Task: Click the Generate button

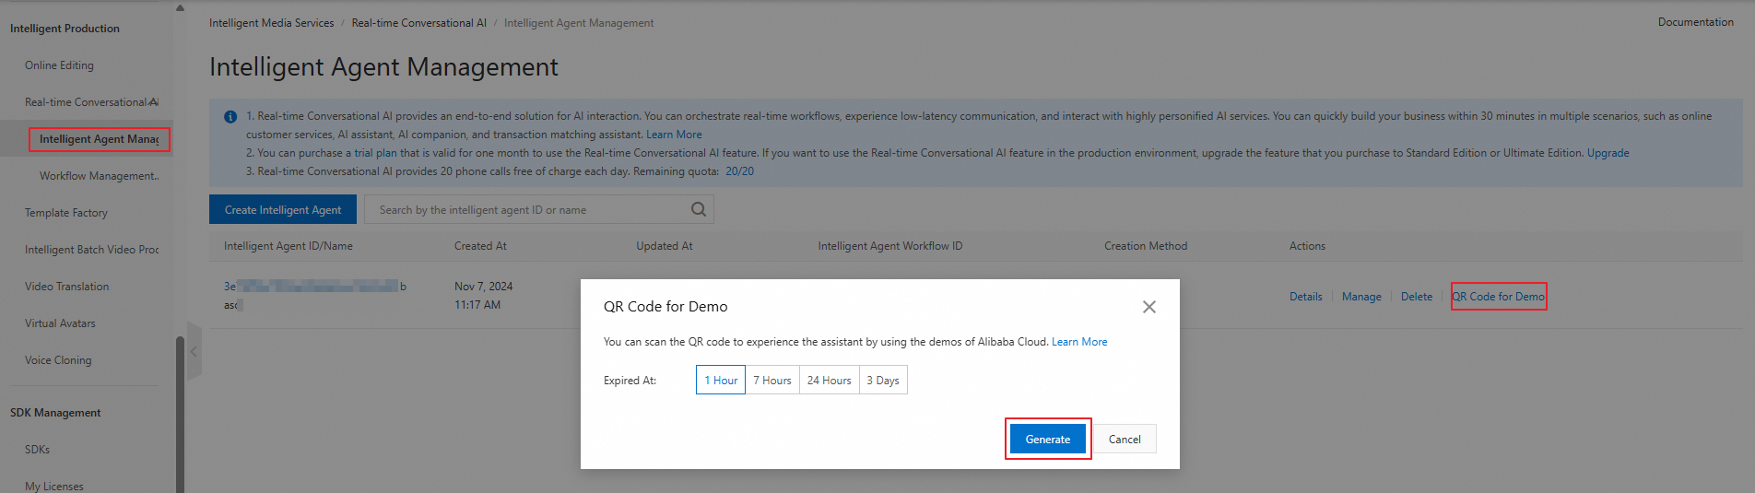Action: 1047,440
